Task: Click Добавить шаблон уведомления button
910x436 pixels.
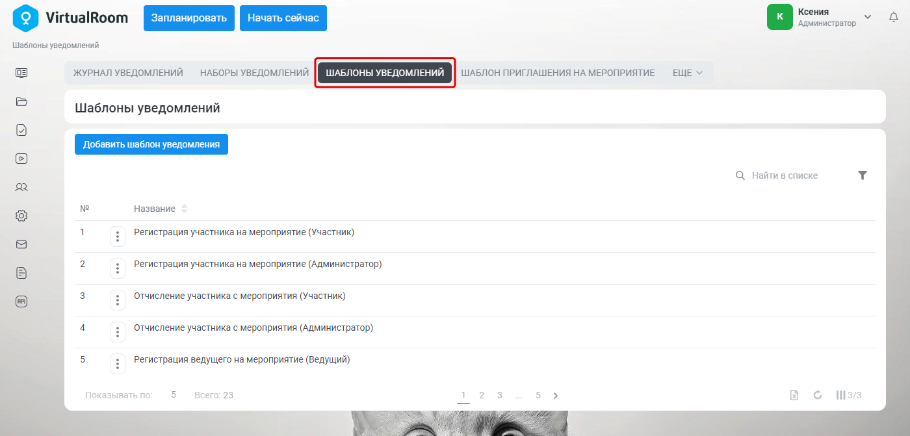Action: 151,144
